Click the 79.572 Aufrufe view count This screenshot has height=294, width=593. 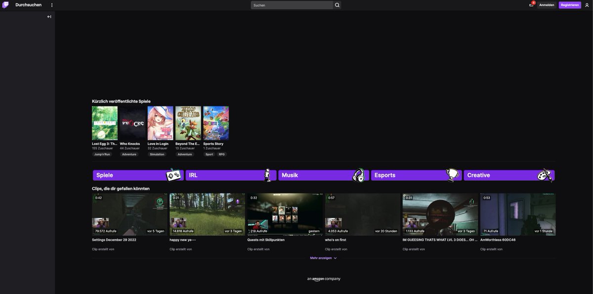point(106,231)
